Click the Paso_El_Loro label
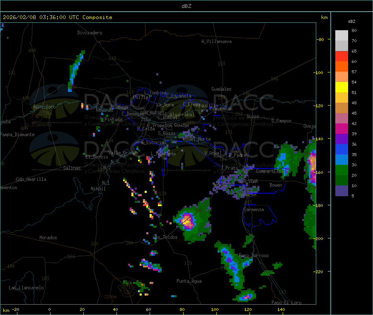The image size is (373, 315). coord(286,302)
